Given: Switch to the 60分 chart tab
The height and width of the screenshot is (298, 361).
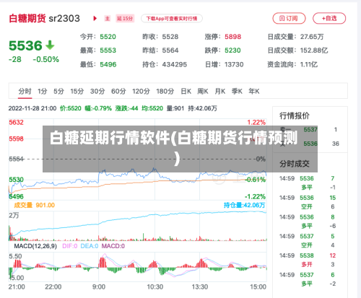Looking at the screenshot, I should [x=118, y=91].
